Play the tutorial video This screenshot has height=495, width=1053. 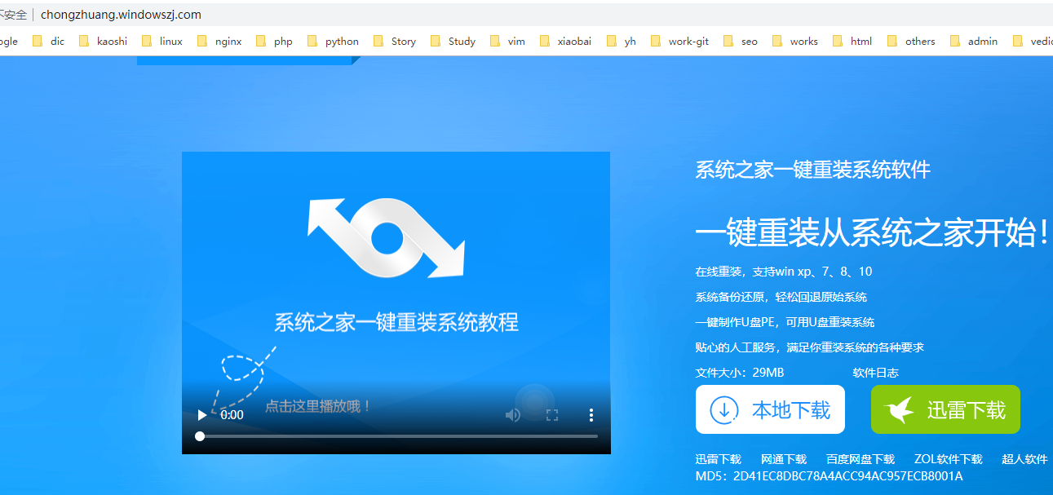[202, 415]
